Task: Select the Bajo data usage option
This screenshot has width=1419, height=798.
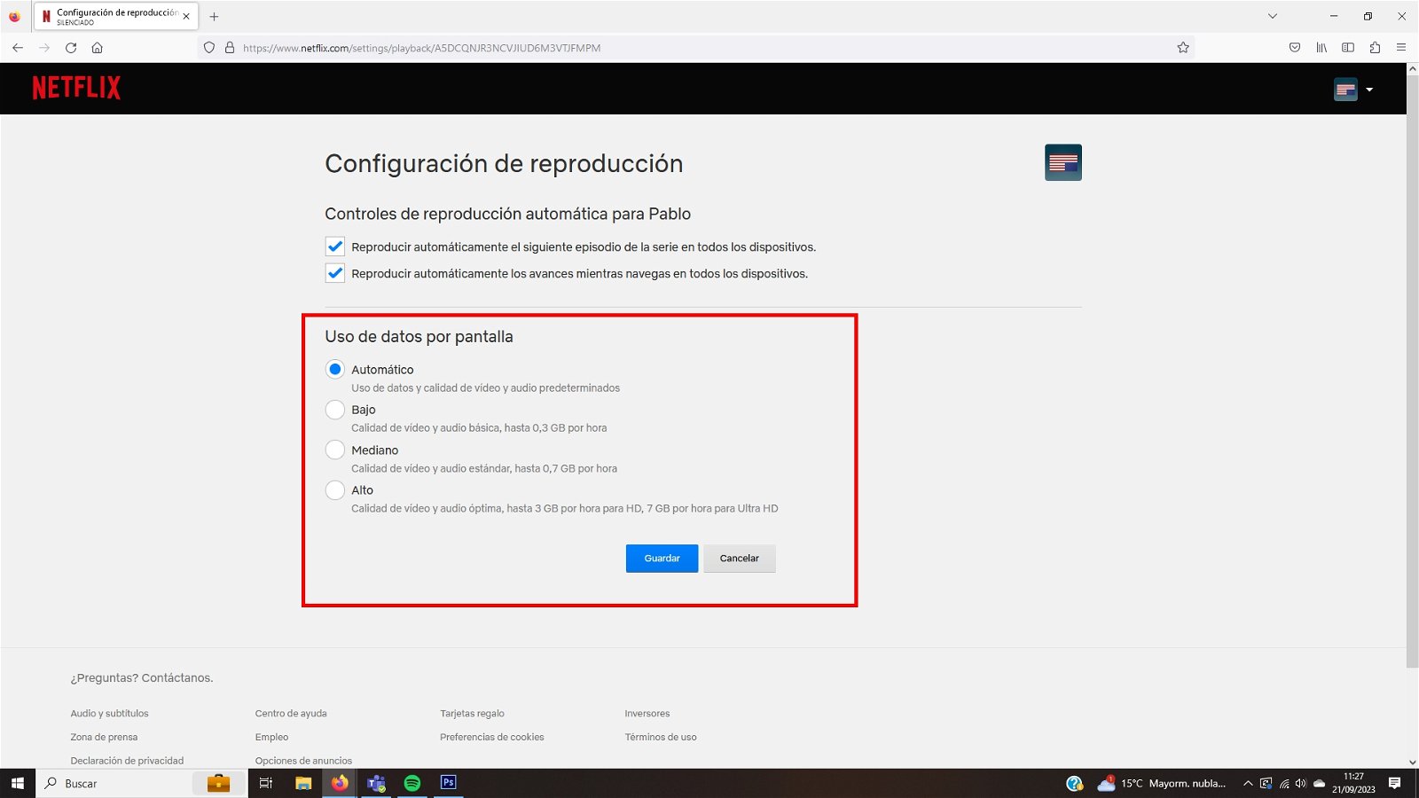Action: click(334, 410)
